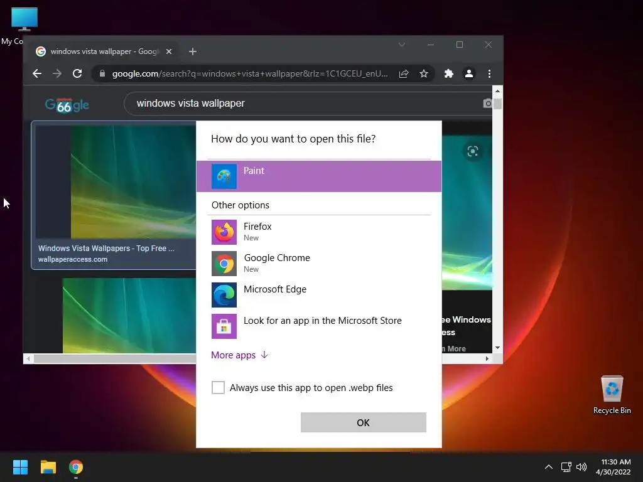The width and height of the screenshot is (643, 482).
Task: Expand More apps list
Action: (x=239, y=355)
